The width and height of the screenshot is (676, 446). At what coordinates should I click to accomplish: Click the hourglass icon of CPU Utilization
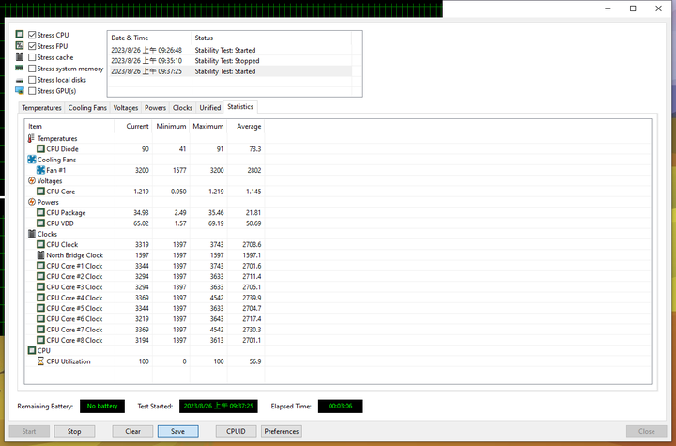pos(40,361)
